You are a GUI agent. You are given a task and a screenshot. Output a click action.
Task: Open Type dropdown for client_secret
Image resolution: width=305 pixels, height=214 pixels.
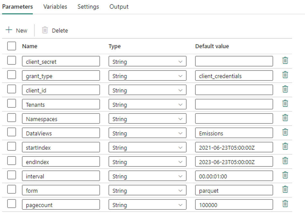click(148, 61)
